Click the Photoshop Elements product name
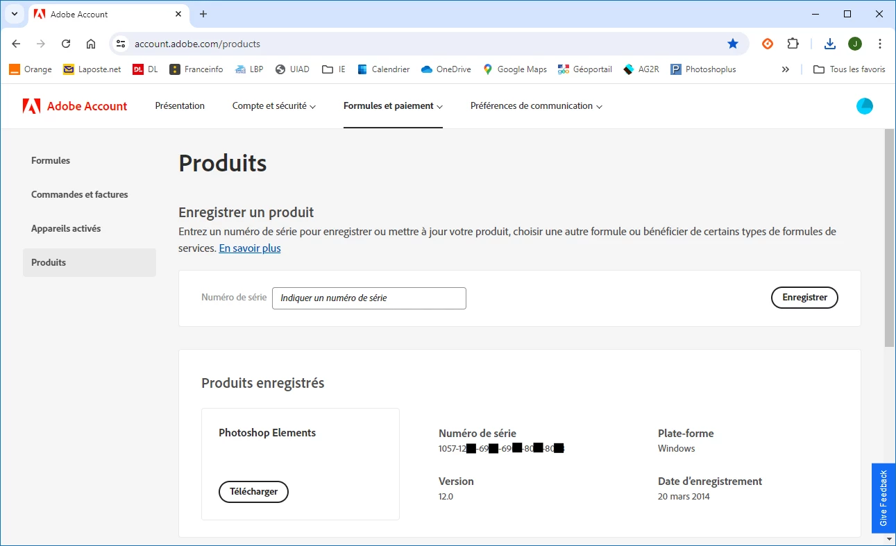This screenshot has height=546, width=896. pyautogui.click(x=267, y=433)
